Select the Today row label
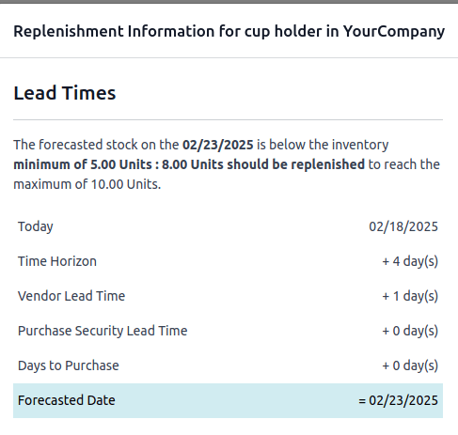 pos(36,226)
